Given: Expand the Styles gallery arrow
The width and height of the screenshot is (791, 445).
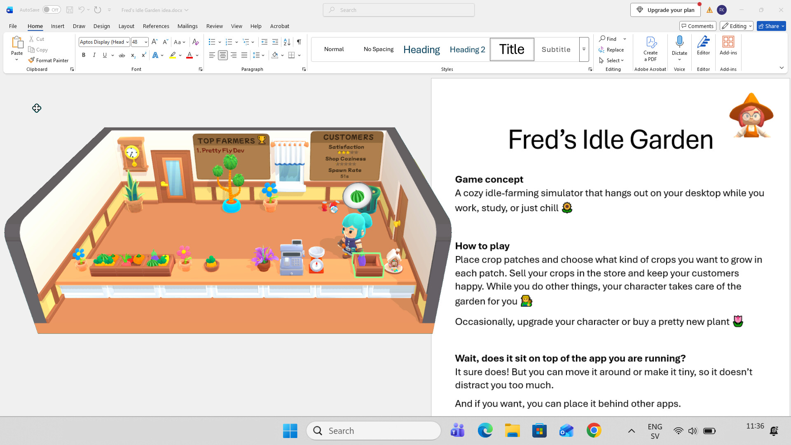Looking at the screenshot, I should pos(584,49).
